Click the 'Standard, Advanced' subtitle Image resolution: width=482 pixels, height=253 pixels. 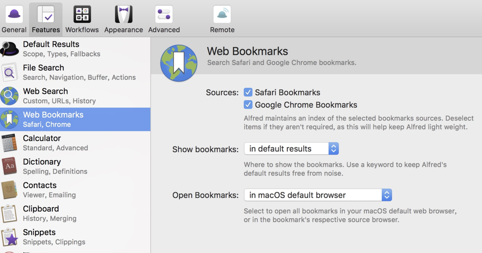tap(55, 148)
